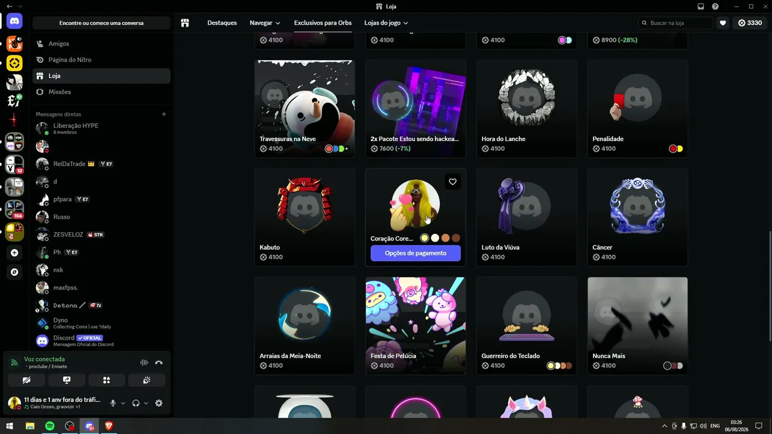
Task: Open microphone input options chevron
Action: (x=123, y=403)
